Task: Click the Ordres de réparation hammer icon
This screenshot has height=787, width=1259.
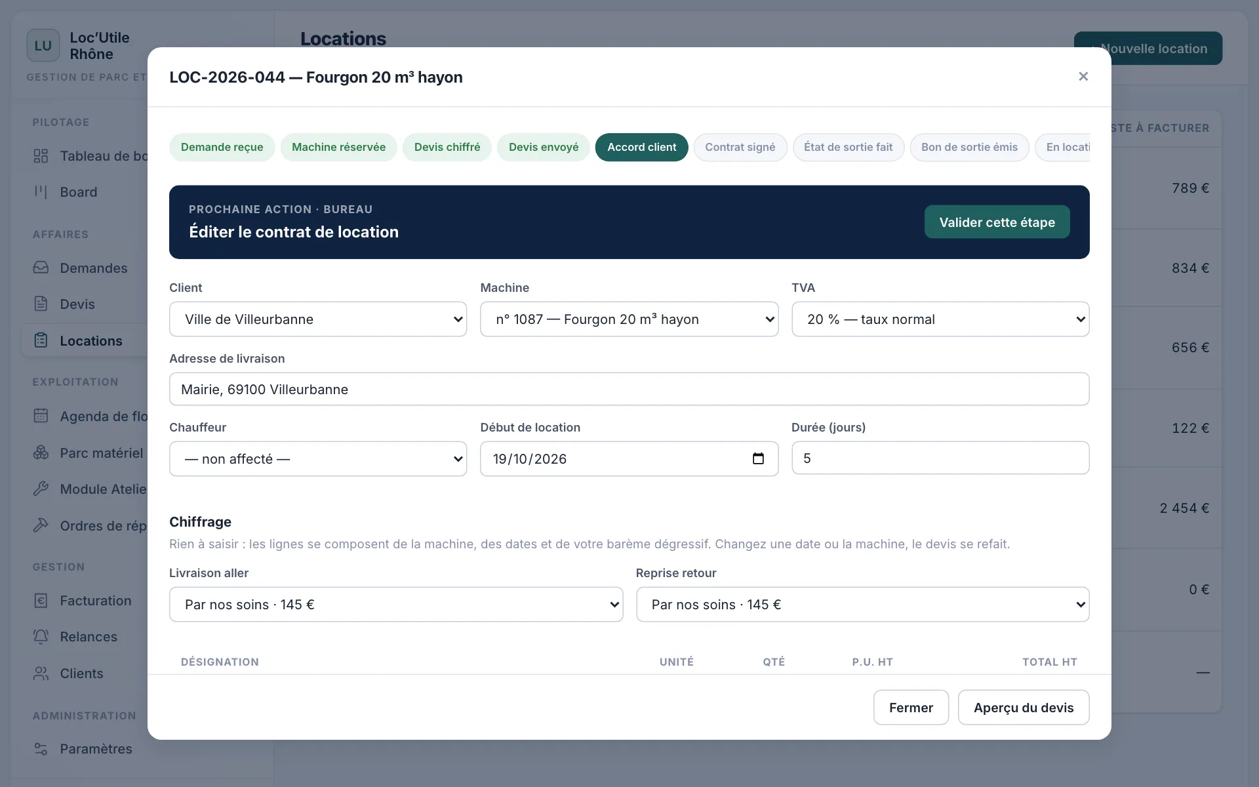Action: [41, 525]
